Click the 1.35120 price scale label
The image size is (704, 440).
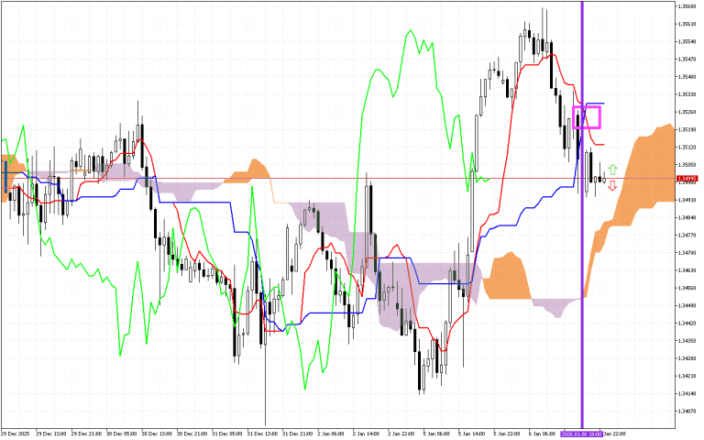point(687,147)
